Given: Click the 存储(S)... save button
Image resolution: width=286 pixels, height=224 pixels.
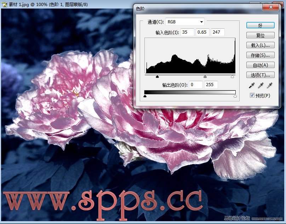Looking at the screenshot, I should [x=260, y=55].
